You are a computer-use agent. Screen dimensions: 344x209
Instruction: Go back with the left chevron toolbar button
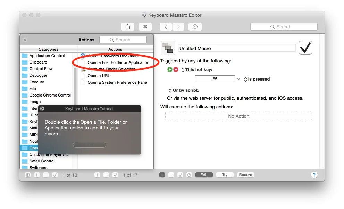[166, 27]
